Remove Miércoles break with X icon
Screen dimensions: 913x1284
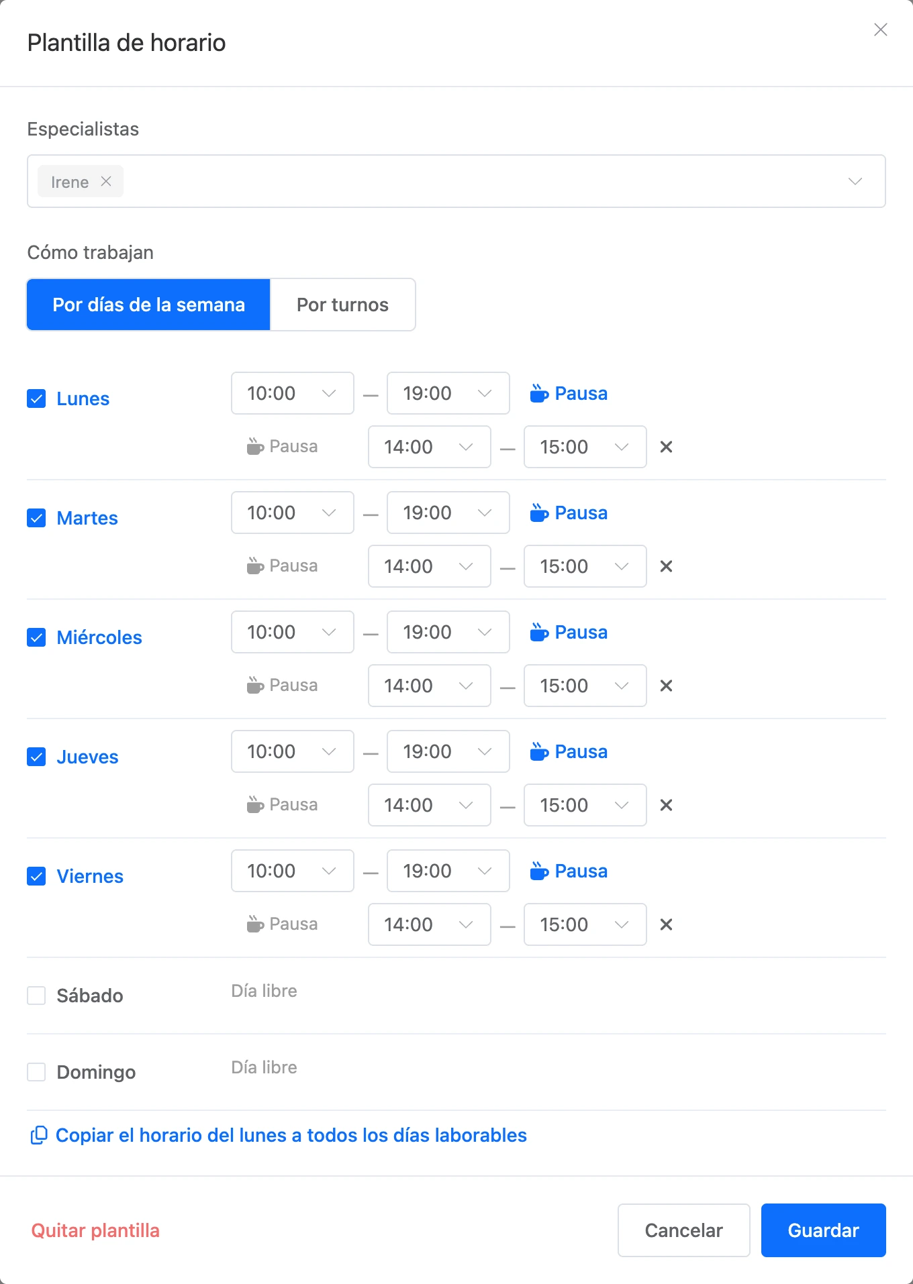666,686
